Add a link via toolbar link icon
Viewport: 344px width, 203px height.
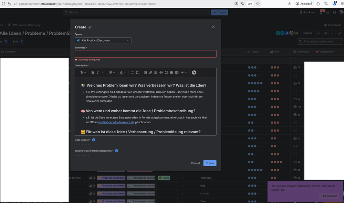pos(150,72)
